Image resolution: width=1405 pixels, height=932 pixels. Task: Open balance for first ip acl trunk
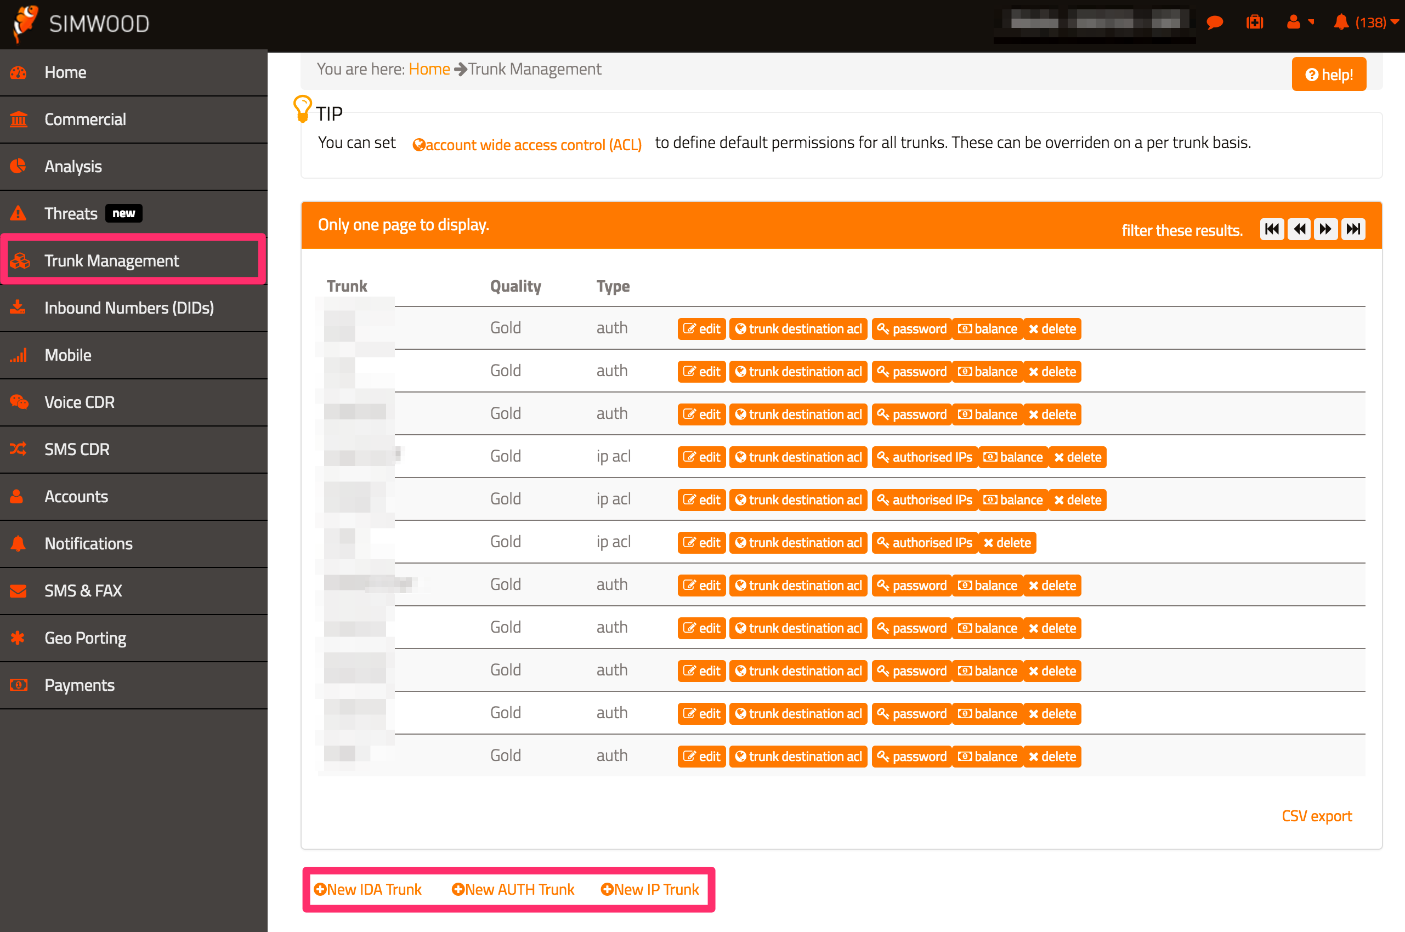point(1012,457)
